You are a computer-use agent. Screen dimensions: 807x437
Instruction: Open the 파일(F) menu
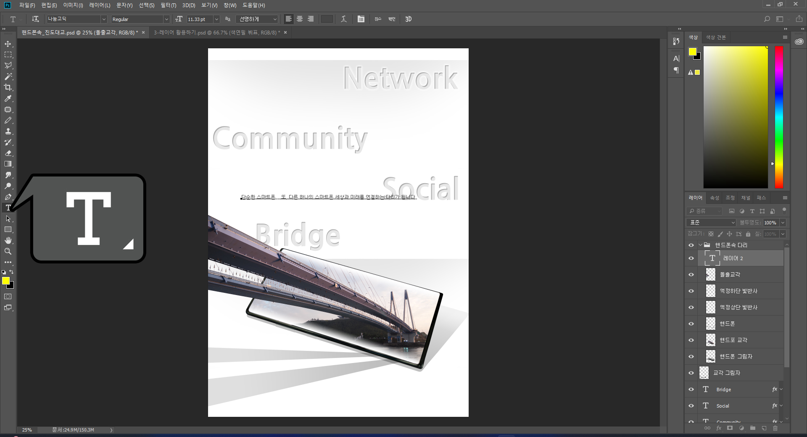click(x=27, y=5)
